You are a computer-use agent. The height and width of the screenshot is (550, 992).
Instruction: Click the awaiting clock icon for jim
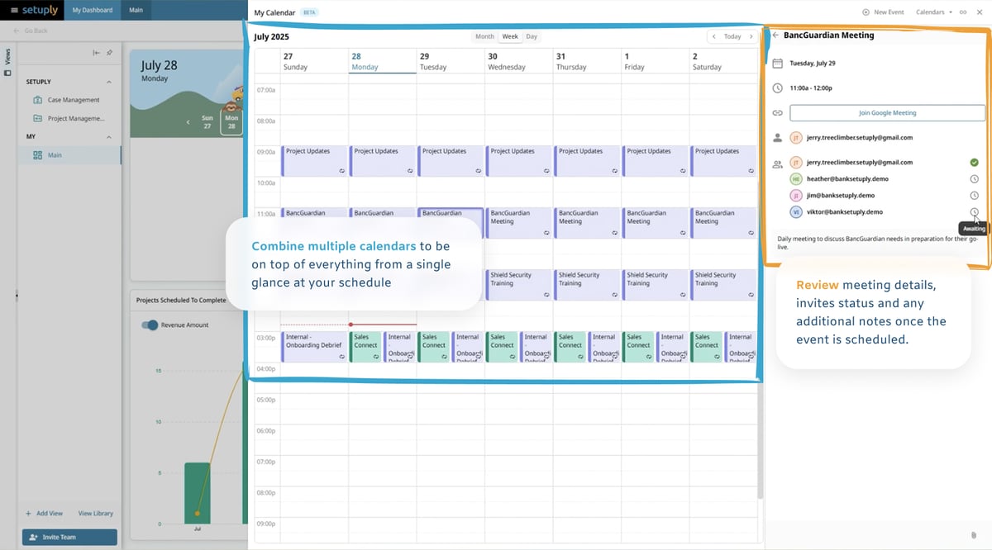tap(974, 196)
